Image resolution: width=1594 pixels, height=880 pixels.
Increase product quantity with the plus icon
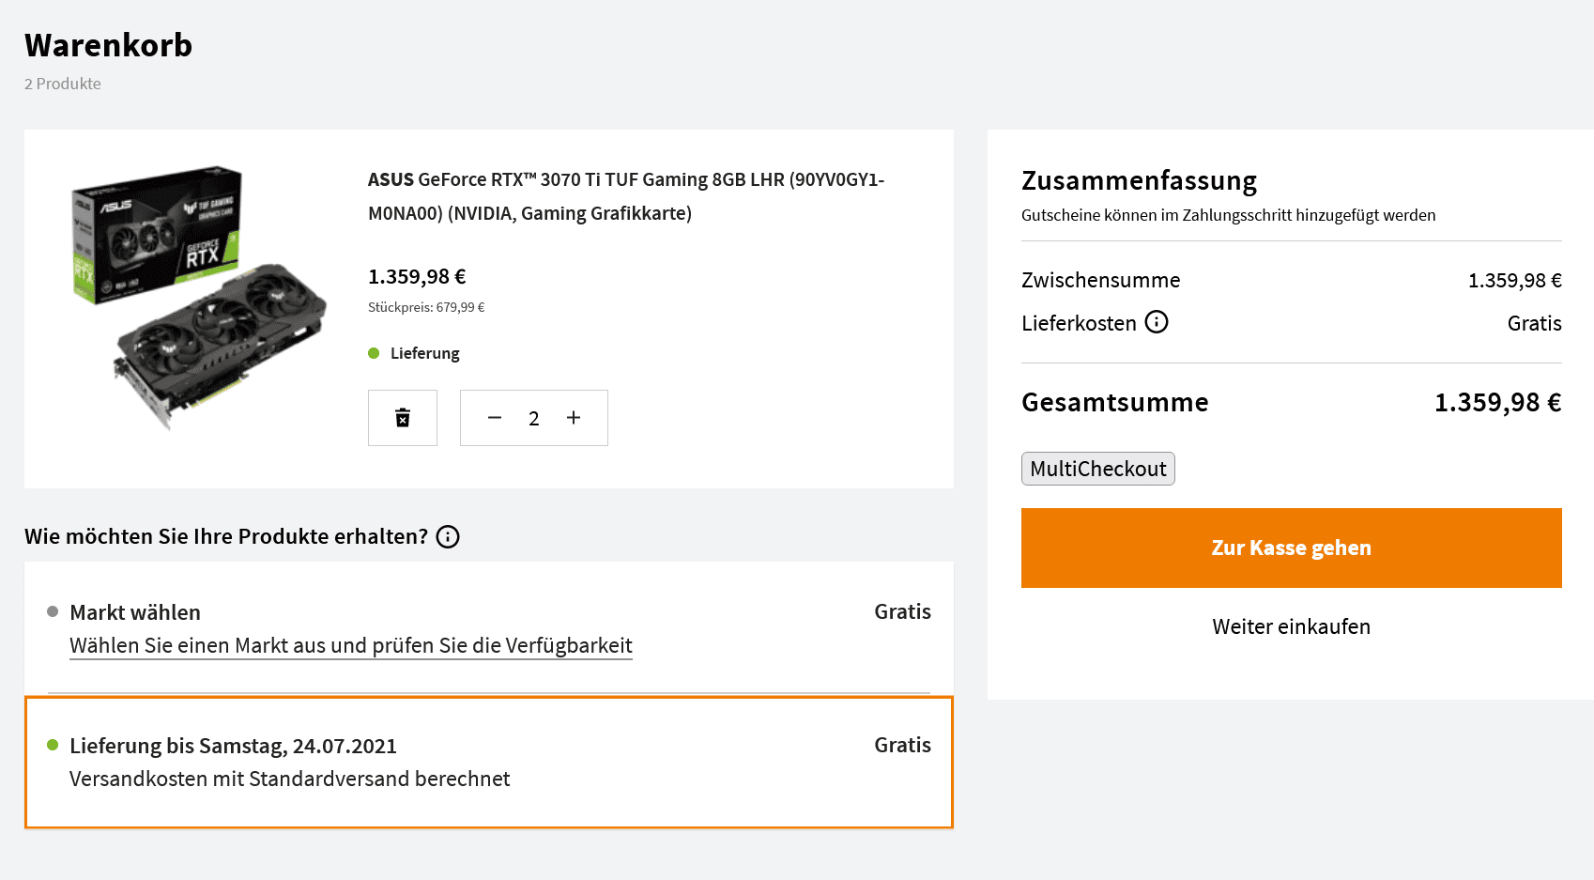point(574,418)
